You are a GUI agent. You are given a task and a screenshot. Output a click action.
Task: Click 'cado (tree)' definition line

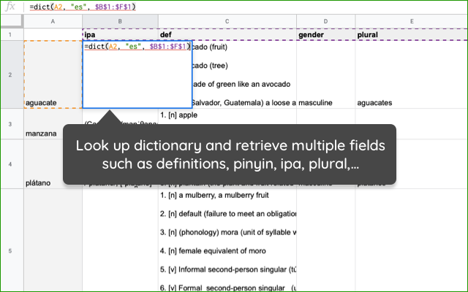(x=210, y=66)
